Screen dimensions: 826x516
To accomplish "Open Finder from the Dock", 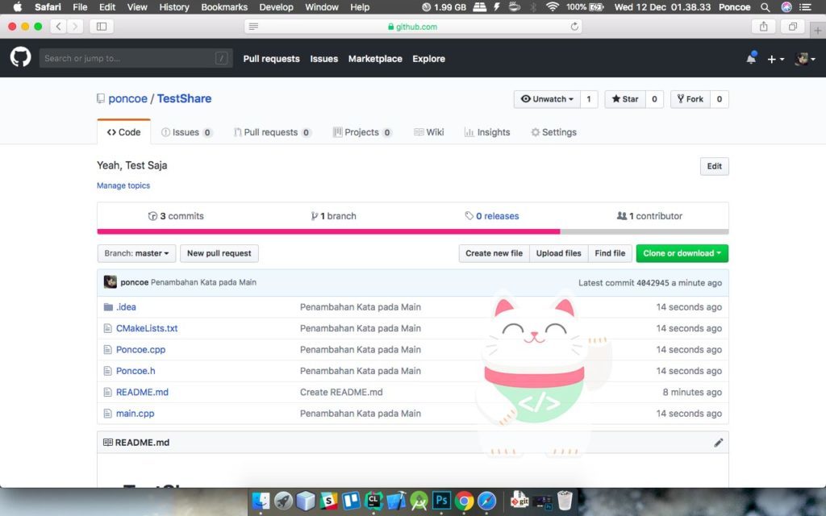I will tap(261, 501).
